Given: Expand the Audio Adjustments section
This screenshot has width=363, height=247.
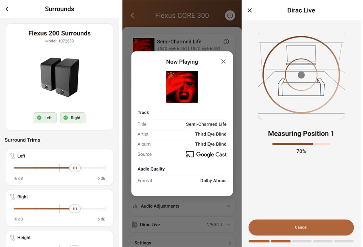Looking at the screenshot, I should click(x=182, y=206).
